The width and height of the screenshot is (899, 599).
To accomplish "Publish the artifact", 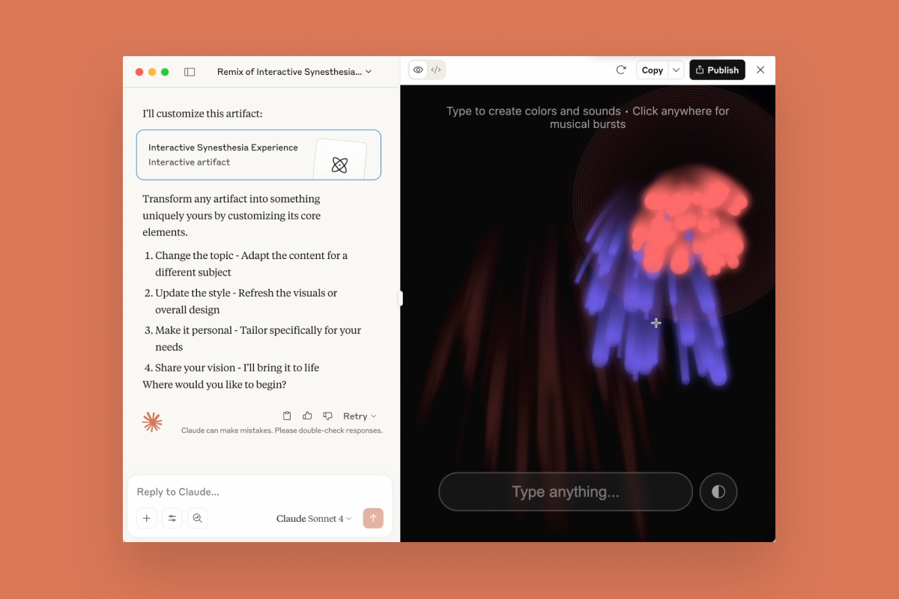I will pos(717,70).
